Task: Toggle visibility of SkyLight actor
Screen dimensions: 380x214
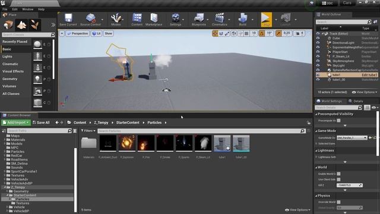Action: click(318, 65)
